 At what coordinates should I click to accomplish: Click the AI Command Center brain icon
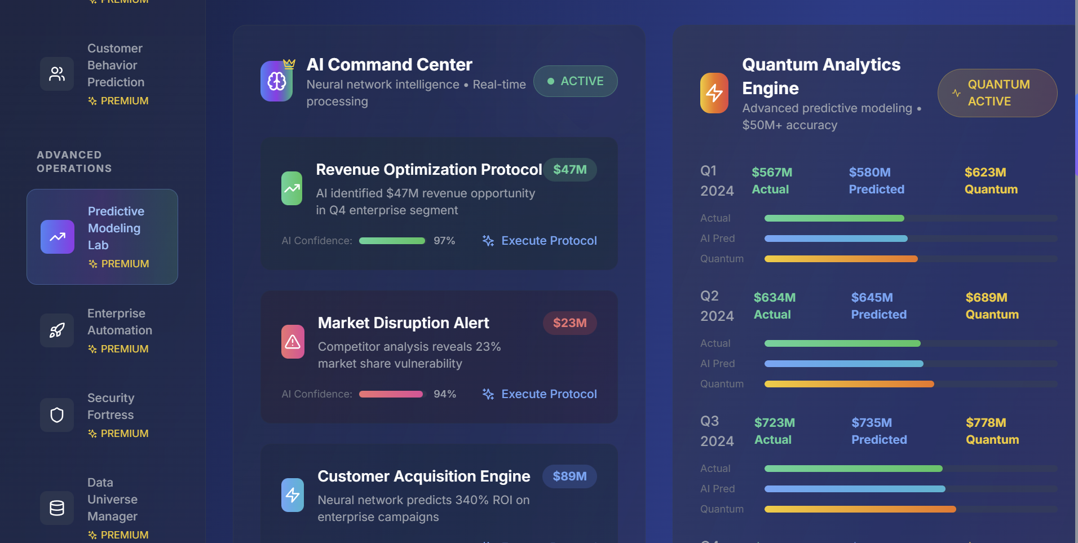[276, 81]
